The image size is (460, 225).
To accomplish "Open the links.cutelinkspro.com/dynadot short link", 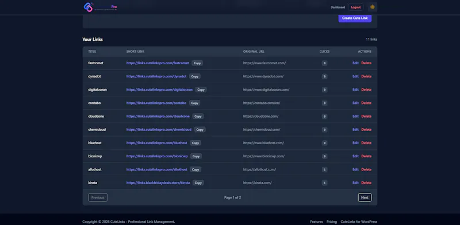I will click(156, 76).
